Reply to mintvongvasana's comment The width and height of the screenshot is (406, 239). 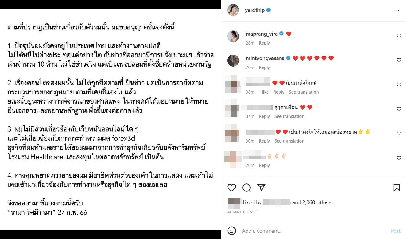click(x=264, y=67)
